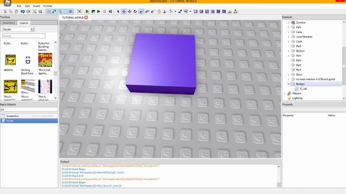Open the Edit menu
This screenshot has height=194, width=346.
(x=28, y=6)
